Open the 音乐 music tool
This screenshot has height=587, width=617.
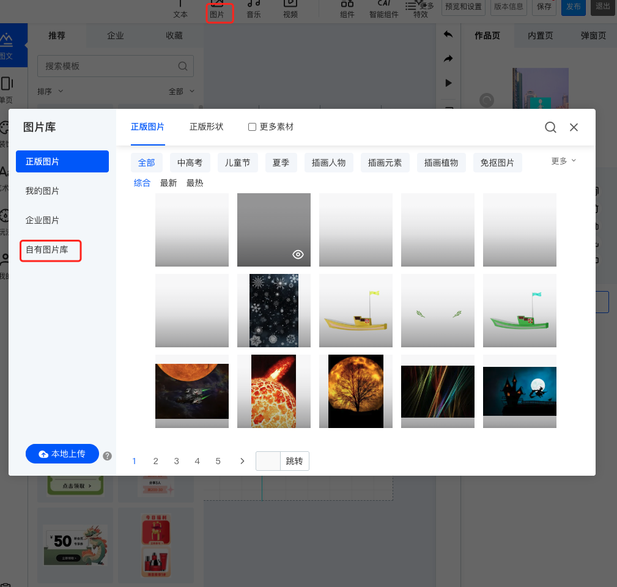click(x=254, y=9)
